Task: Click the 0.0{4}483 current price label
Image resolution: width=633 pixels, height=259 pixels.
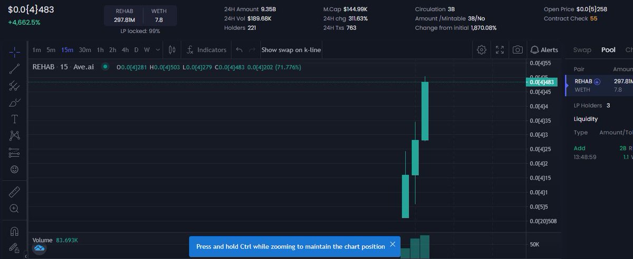Action: click(x=541, y=82)
